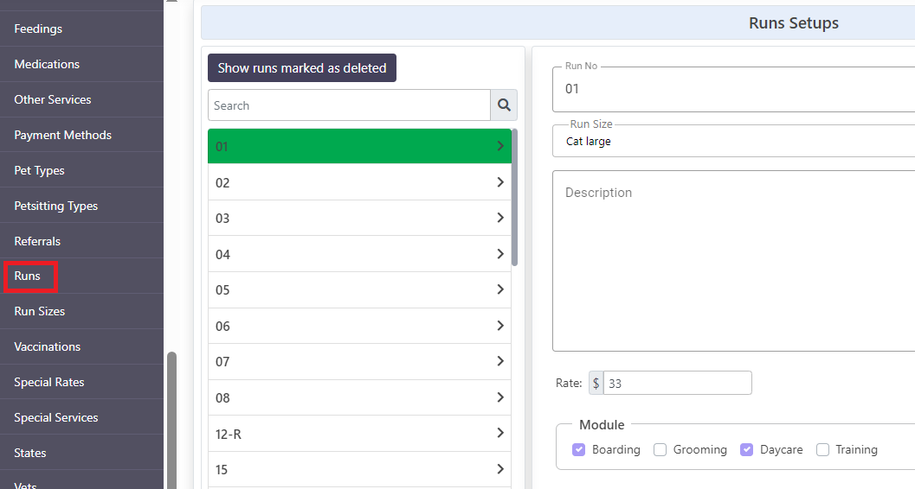
Task: Open the Run Size dropdown showing Cat large
Action: click(733, 141)
